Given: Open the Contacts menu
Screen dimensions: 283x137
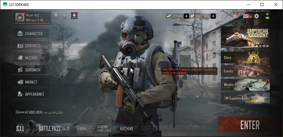Looking at the screenshot, I should tap(31, 46).
